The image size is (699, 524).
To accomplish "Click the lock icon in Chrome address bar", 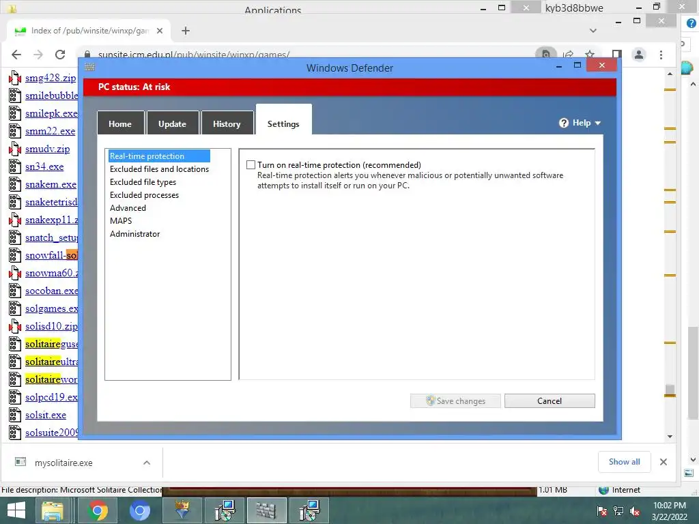I will (x=88, y=55).
